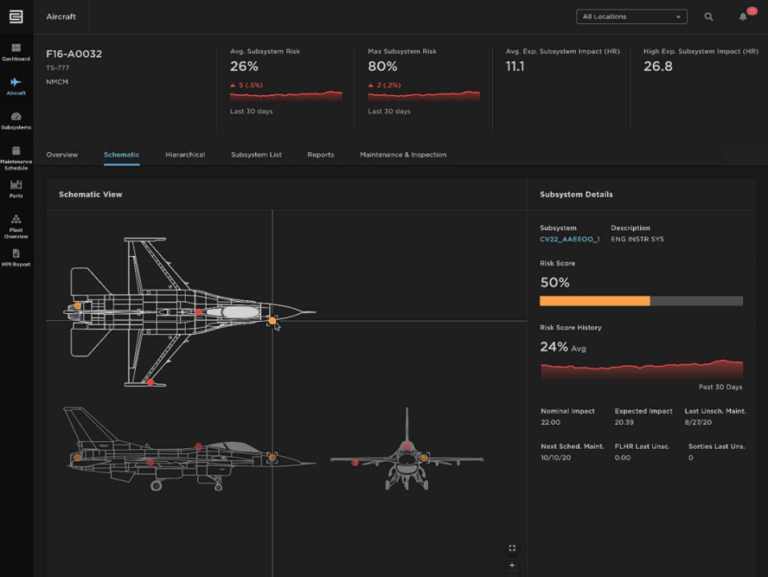Open notifications via the bell icon
Screen dimensions: 768x577
[743, 17]
